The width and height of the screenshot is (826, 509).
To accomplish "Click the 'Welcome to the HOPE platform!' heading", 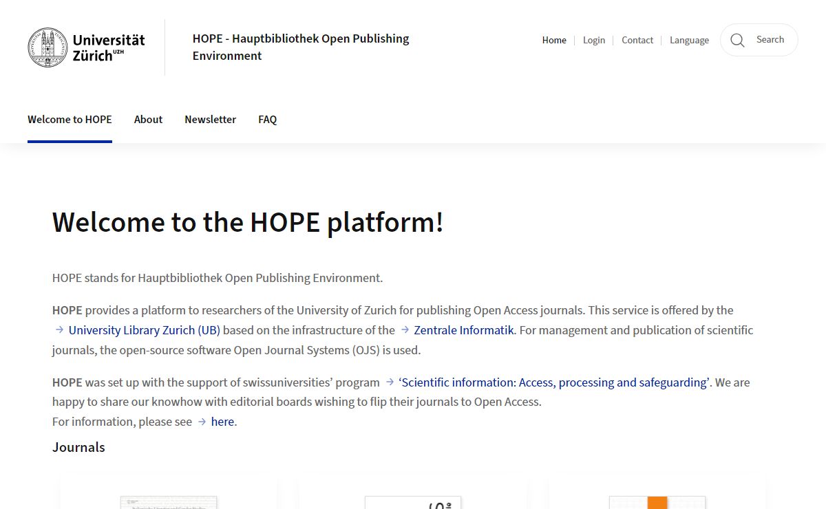I will [x=248, y=222].
